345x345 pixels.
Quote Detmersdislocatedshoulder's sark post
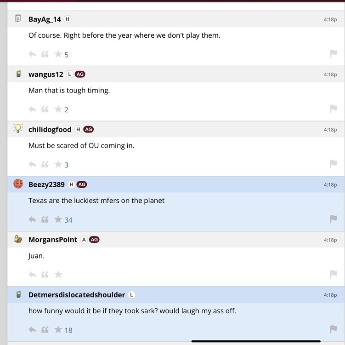45,330
